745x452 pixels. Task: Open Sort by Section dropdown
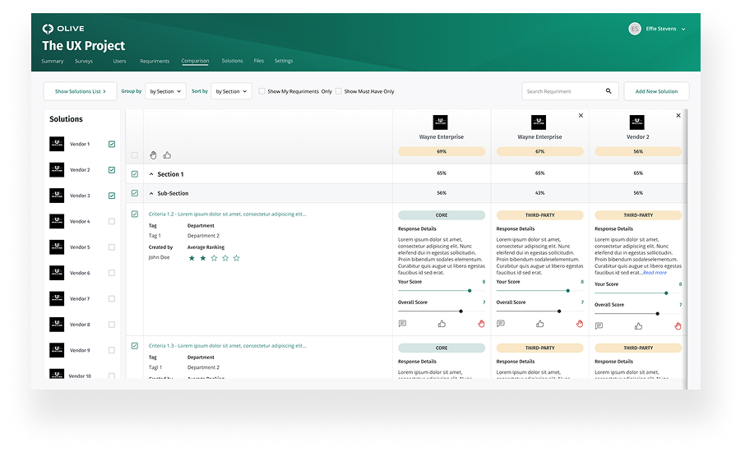pos(231,91)
